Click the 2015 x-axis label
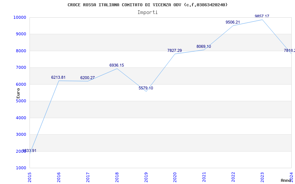 coord(29,177)
